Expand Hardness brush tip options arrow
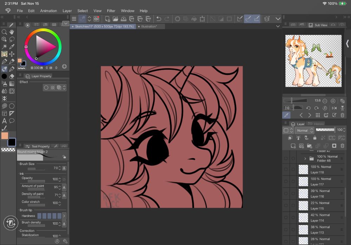This screenshot has width=351, height=245. point(64,216)
